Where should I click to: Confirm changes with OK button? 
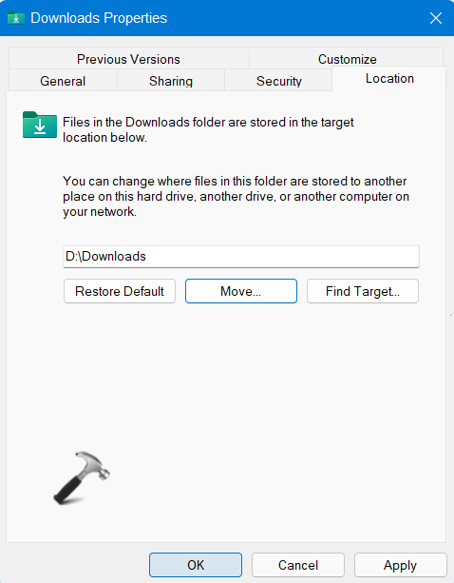(196, 565)
